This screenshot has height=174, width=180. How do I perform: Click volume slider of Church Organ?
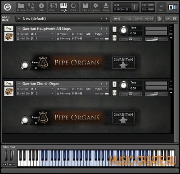(x=156, y=94)
